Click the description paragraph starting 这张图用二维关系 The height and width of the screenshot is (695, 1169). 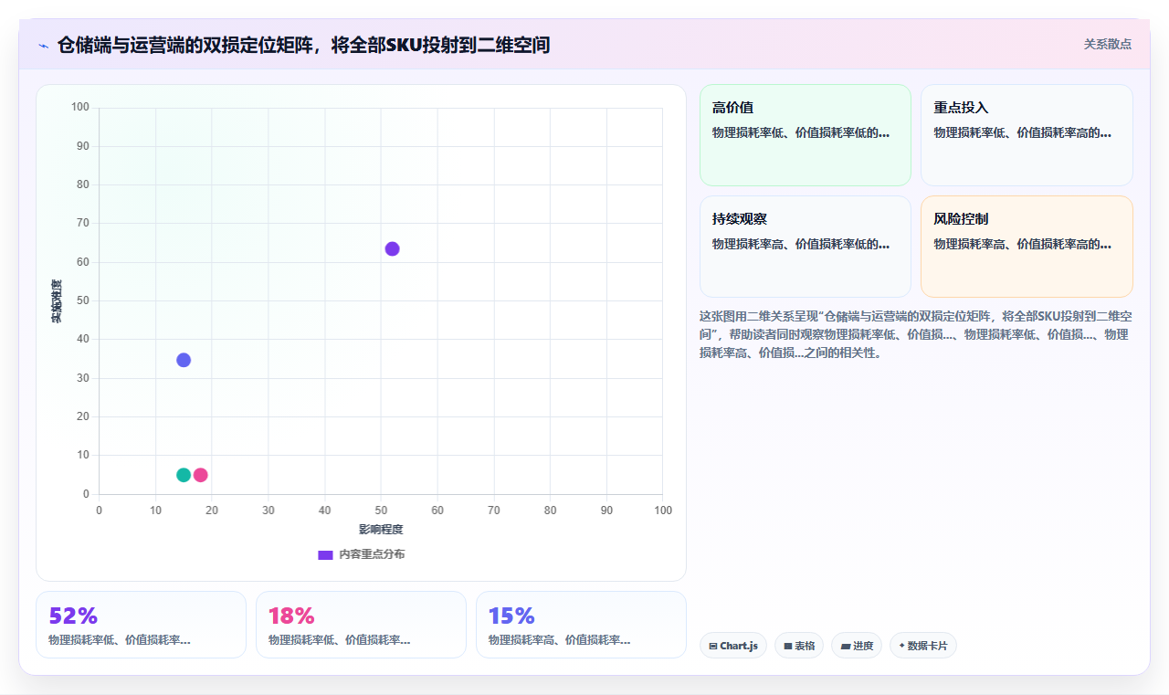coord(916,334)
